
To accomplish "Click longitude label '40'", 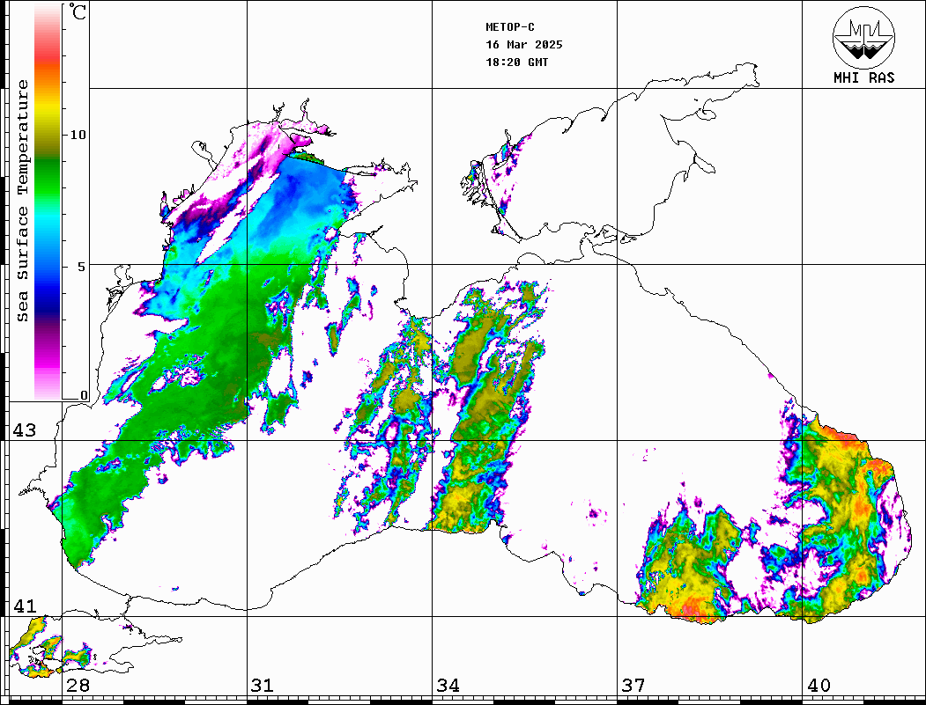I will click(x=819, y=686).
